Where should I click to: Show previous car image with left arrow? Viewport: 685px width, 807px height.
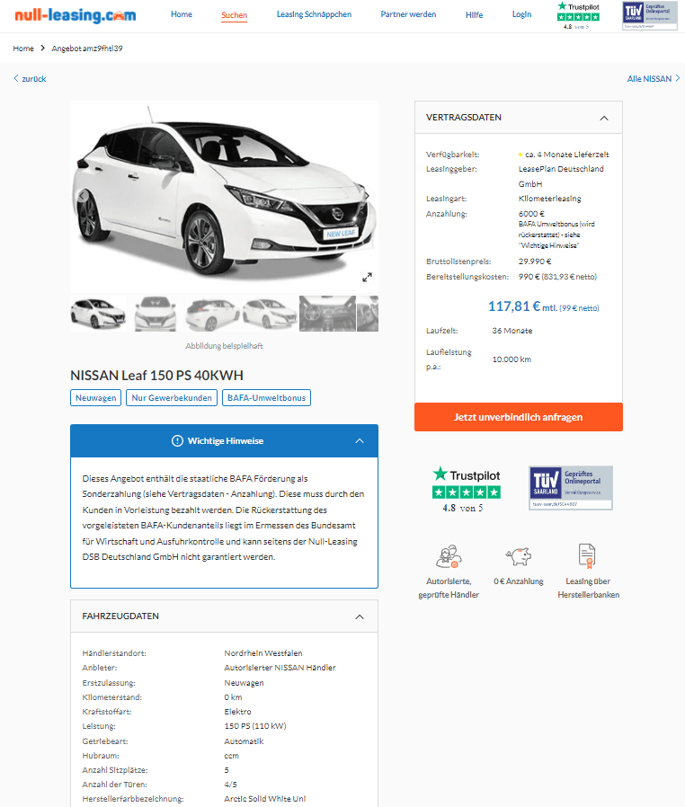(x=81, y=196)
